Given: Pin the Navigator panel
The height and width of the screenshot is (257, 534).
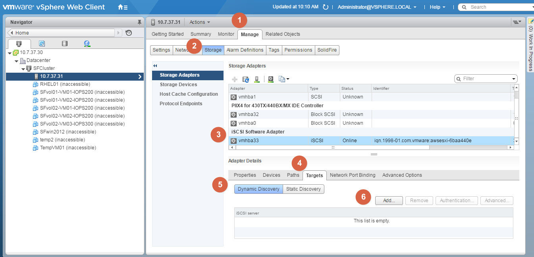Looking at the screenshot, I should point(139,22).
